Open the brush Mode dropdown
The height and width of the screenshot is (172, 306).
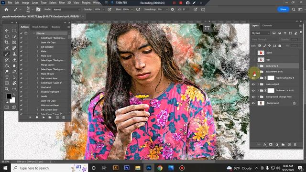(66, 10)
